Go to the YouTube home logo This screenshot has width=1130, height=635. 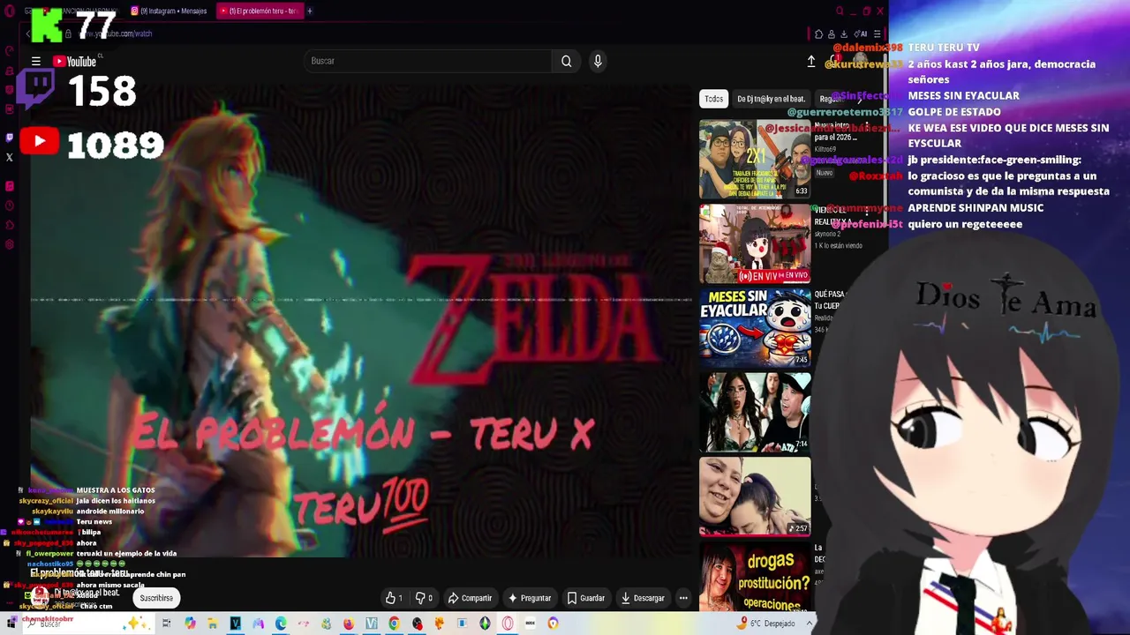74,62
